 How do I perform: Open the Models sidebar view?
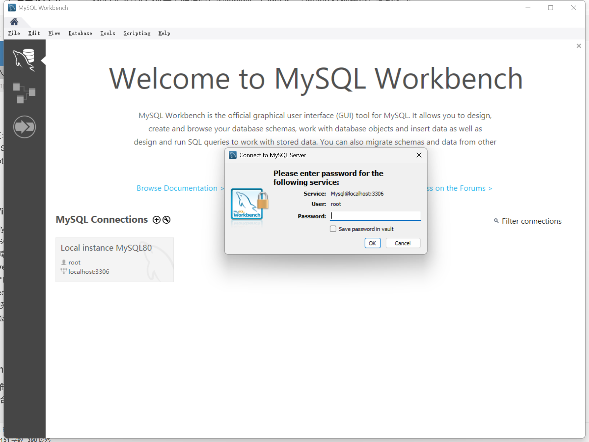24,93
